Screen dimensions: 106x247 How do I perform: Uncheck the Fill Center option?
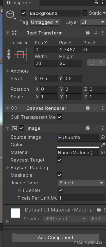tap(61, 190)
